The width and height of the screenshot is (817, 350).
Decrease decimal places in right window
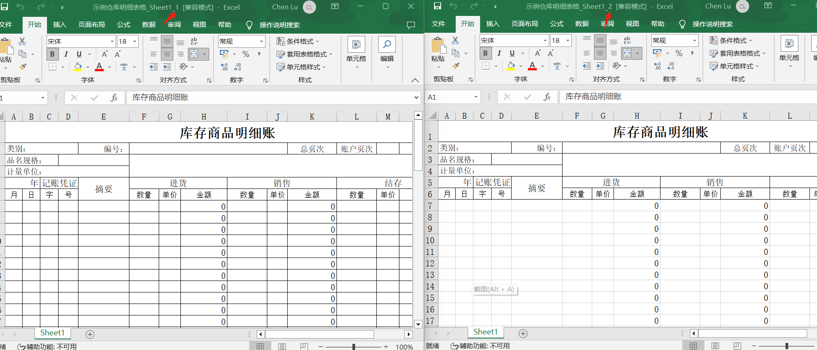[671, 66]
